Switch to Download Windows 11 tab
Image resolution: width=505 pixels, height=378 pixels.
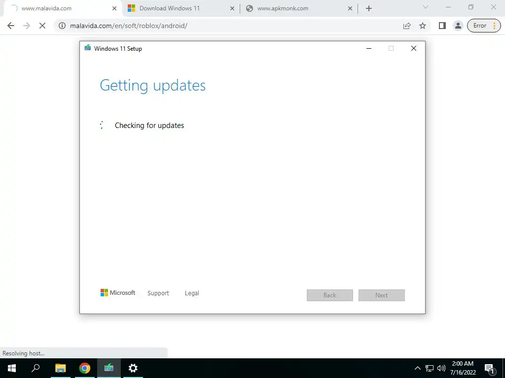[x=181, y=8]
